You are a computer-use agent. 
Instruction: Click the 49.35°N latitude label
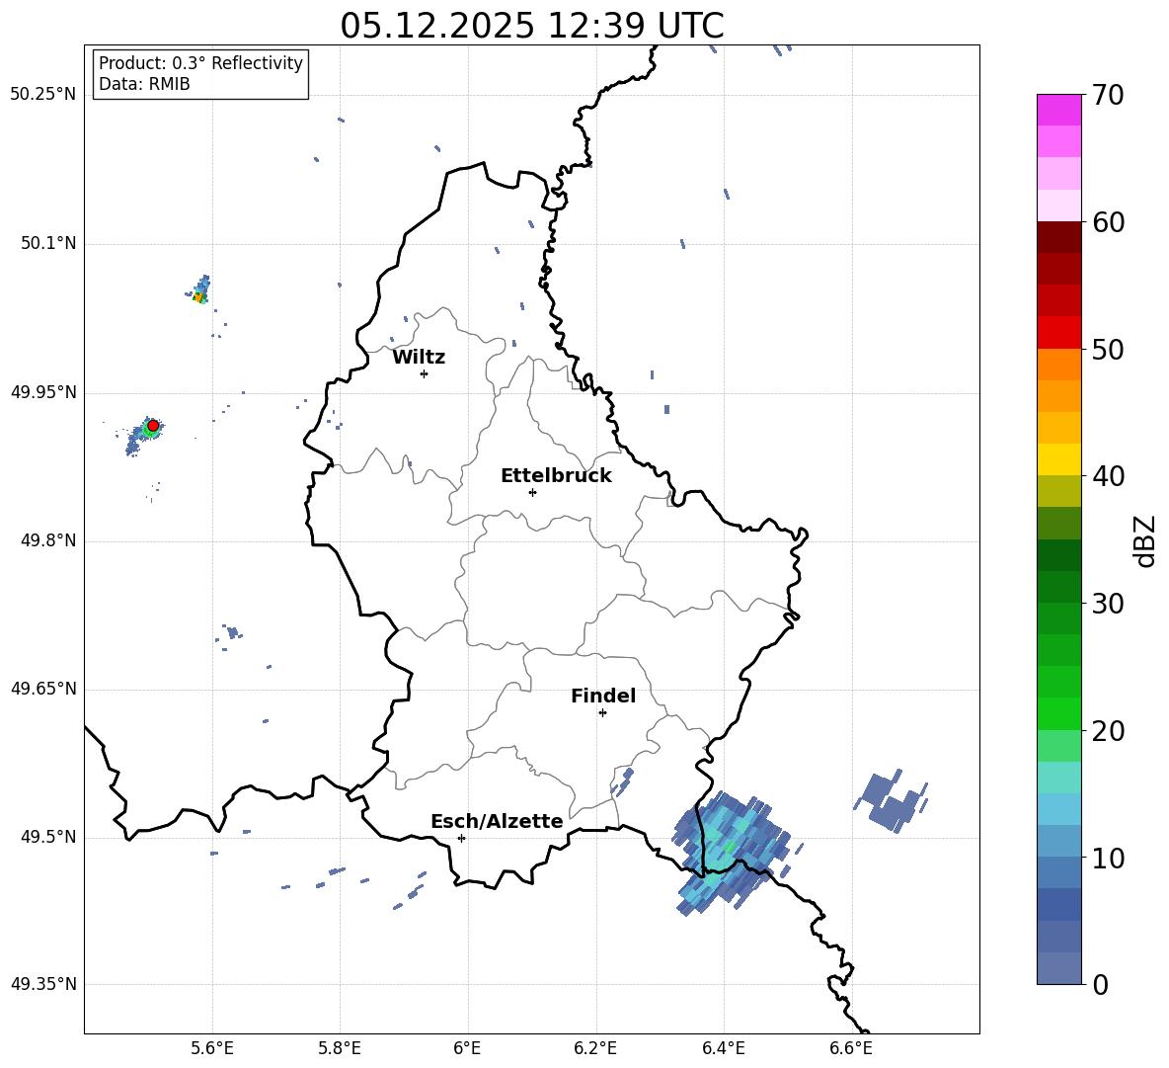point(42,984)
